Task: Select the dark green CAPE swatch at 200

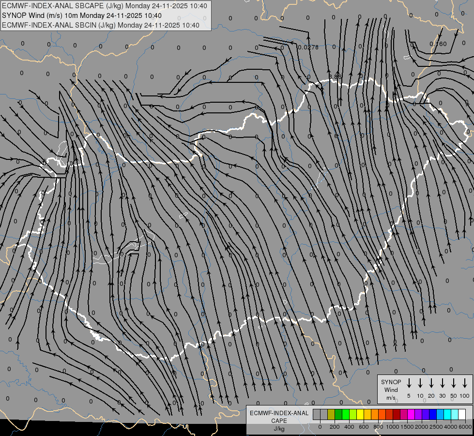Action: tap(338, 414)
